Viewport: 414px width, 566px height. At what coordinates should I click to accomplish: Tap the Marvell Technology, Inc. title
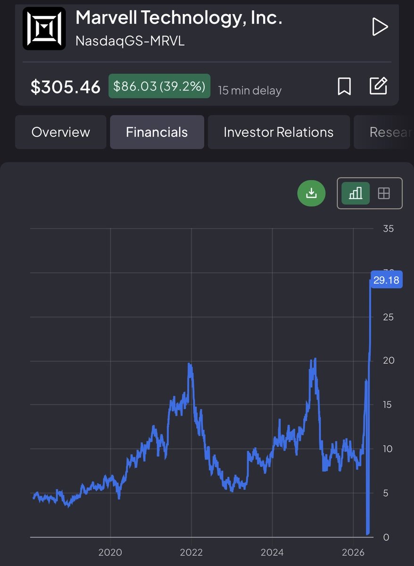tap(179, 18)
